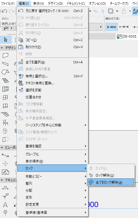Choose the first continuous dimension construction method
Image resolution: width=138 pixels, height=218 pixels.
coord(112,27)
